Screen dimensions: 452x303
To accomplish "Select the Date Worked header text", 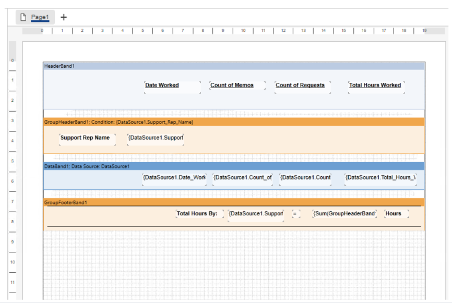I will (162, 86).
